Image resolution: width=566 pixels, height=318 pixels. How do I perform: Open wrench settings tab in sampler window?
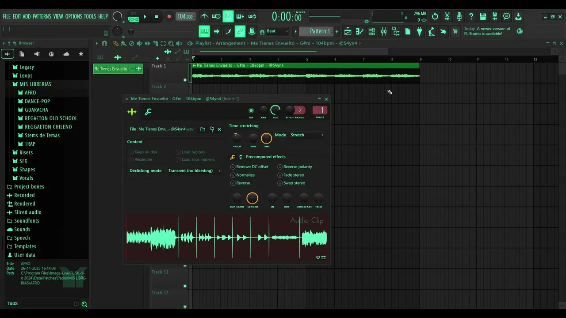pyautogui.click(x=148, y=112)
